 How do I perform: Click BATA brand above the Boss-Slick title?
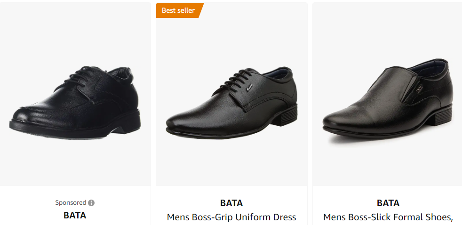(x=388, y=203)
